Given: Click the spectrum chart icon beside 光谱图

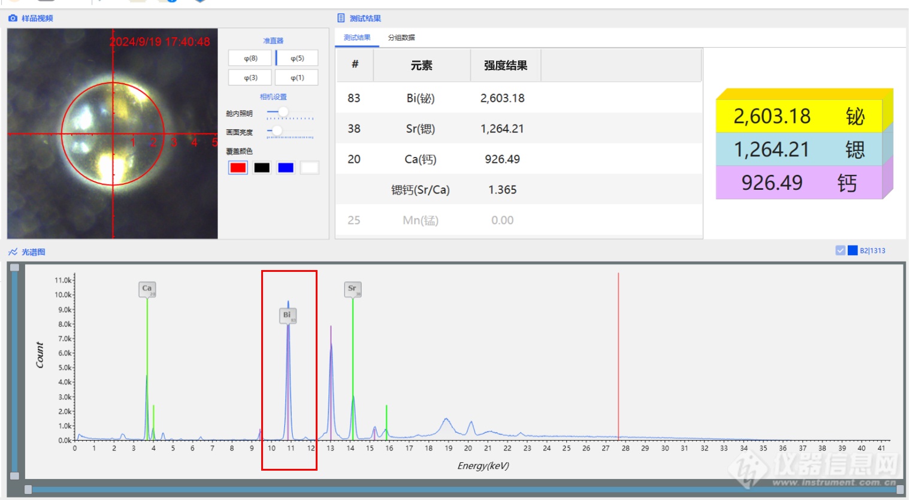Looking at the screenshot, I should [x=13, y=251].
